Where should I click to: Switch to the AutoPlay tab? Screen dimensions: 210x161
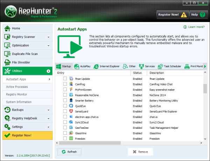[82, 66]
